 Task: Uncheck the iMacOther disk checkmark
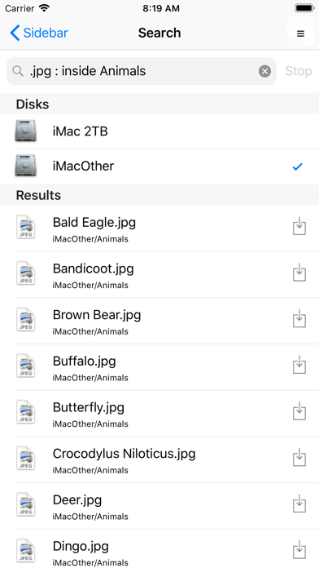coord(297,166)
